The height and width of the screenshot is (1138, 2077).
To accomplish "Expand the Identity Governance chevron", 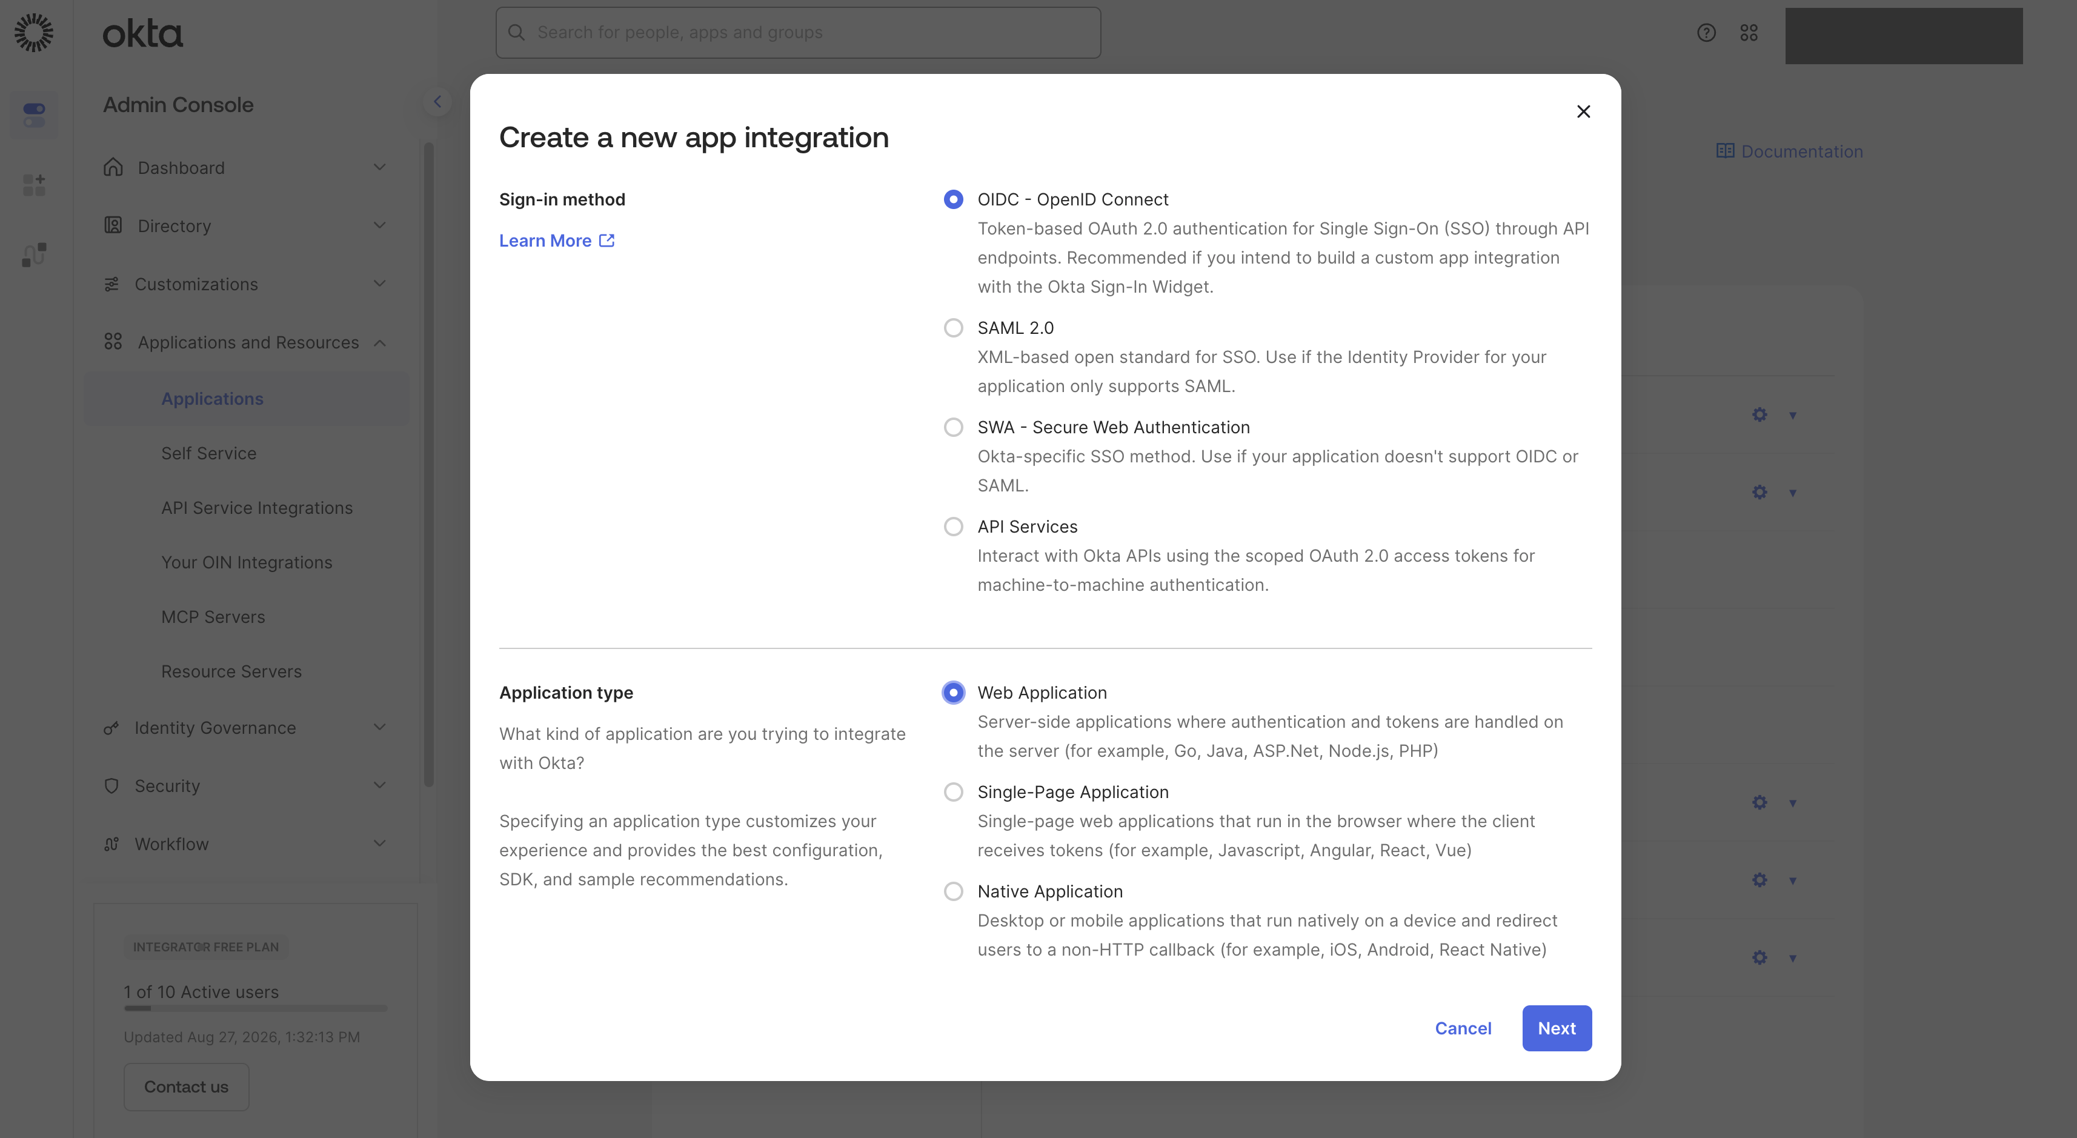I will point(380,727).
